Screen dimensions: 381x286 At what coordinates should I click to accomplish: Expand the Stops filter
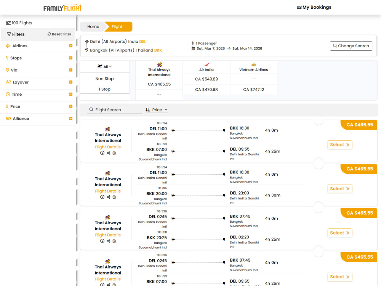71,58
